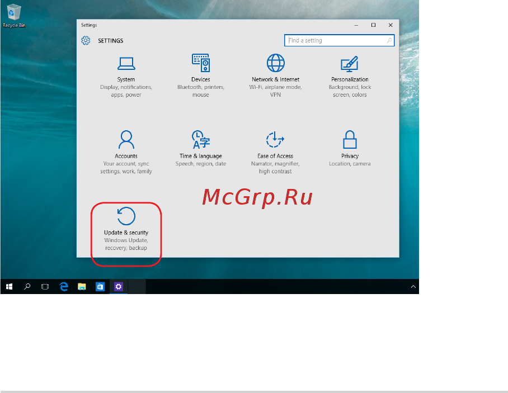The height and width of the screenshot is (393, 508).
Task: Open the Personalization paintbrush icon
Action: (x=350, y=64)
